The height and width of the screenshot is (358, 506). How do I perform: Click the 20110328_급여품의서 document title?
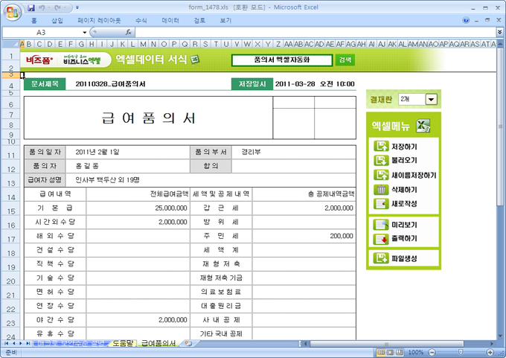point(110,84)
